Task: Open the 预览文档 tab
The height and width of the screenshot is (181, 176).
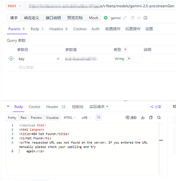Action: 75,18
